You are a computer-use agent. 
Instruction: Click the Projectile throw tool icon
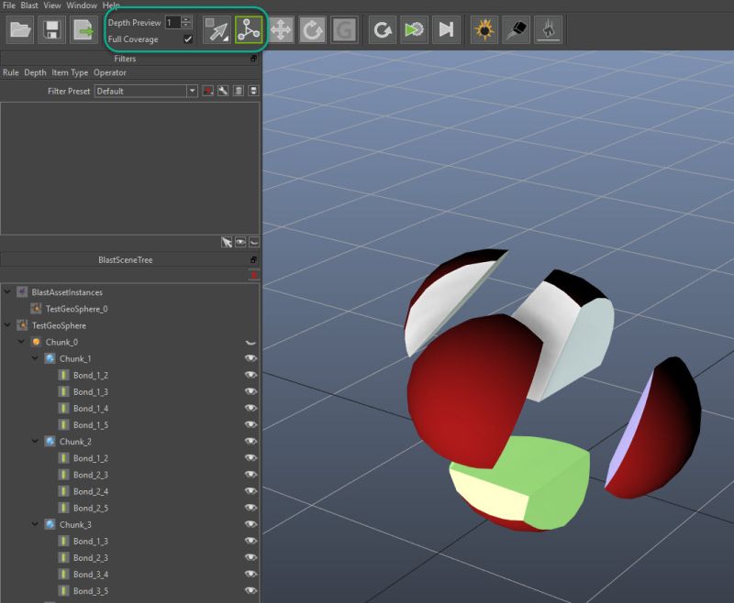click(517, 30)
